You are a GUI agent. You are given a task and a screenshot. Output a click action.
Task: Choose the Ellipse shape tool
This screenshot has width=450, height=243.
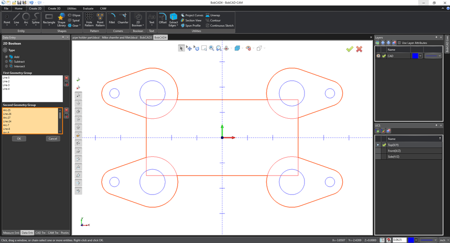[x=74, y=15]
